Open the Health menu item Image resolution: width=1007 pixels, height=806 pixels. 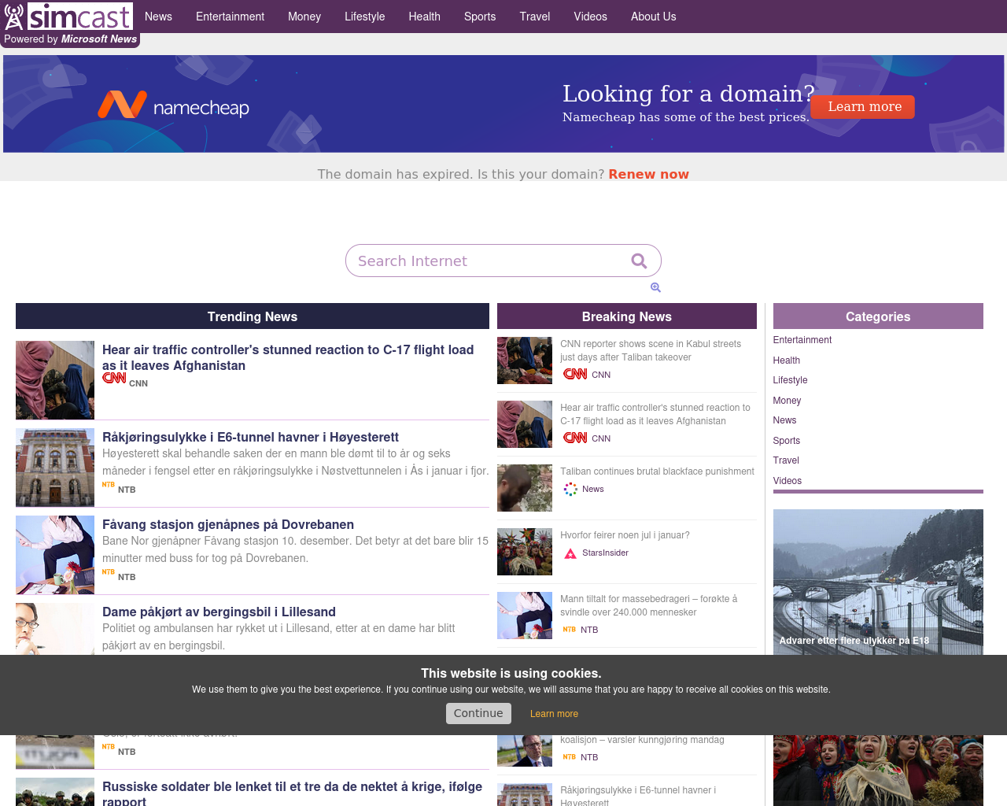tap(424, 17)
